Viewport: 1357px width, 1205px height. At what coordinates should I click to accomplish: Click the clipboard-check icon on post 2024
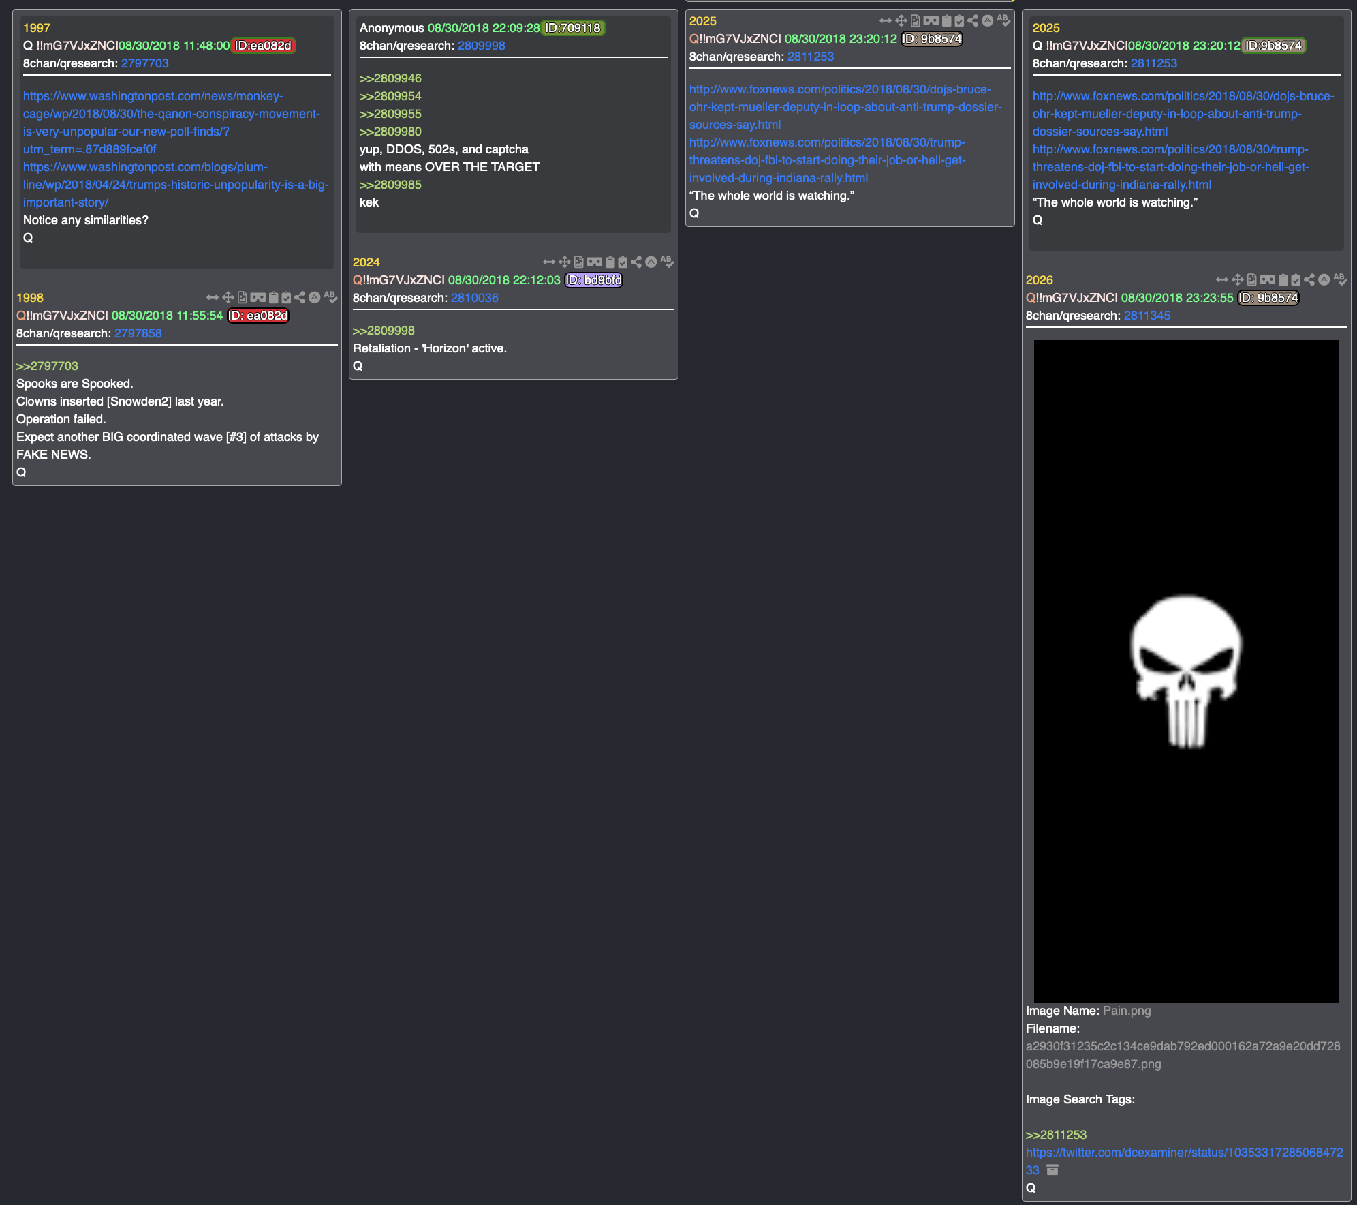(x=623, y=262)
